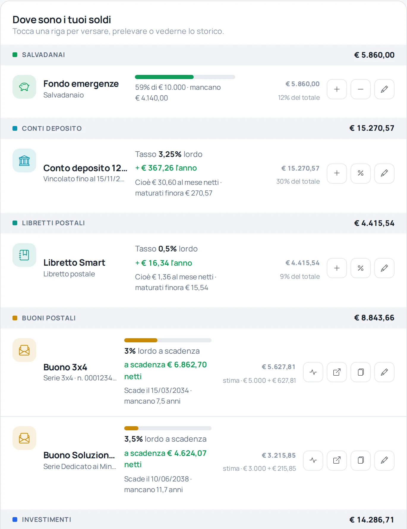Edit Libretto Smart using the pencil icon
The height and width of the screenshot is (529, 407).
pos(384,268)
